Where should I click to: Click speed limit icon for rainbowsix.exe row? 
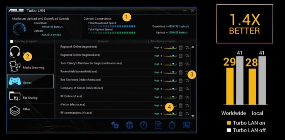(x=187, y=64)
